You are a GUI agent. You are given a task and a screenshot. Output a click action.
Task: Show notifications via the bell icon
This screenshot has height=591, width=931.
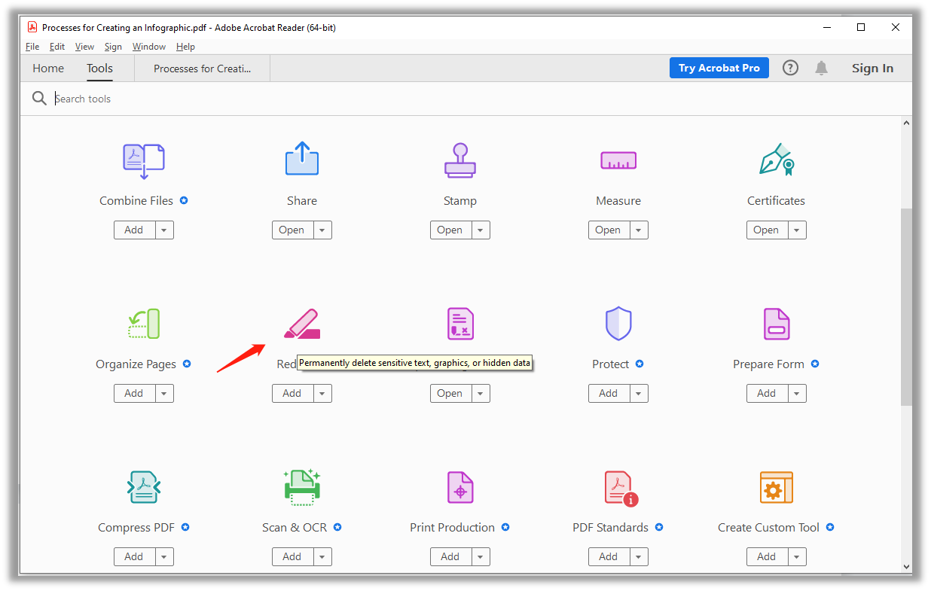tap(822, 68)
